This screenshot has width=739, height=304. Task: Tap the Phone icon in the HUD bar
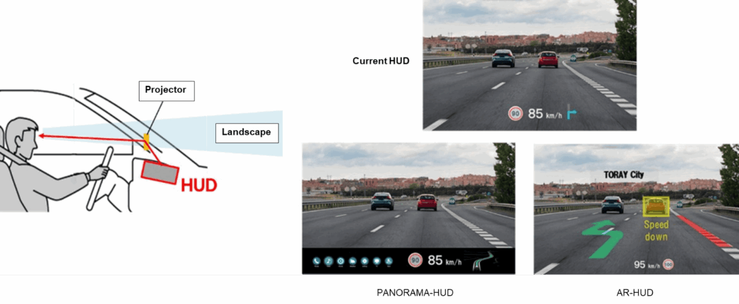316,261
